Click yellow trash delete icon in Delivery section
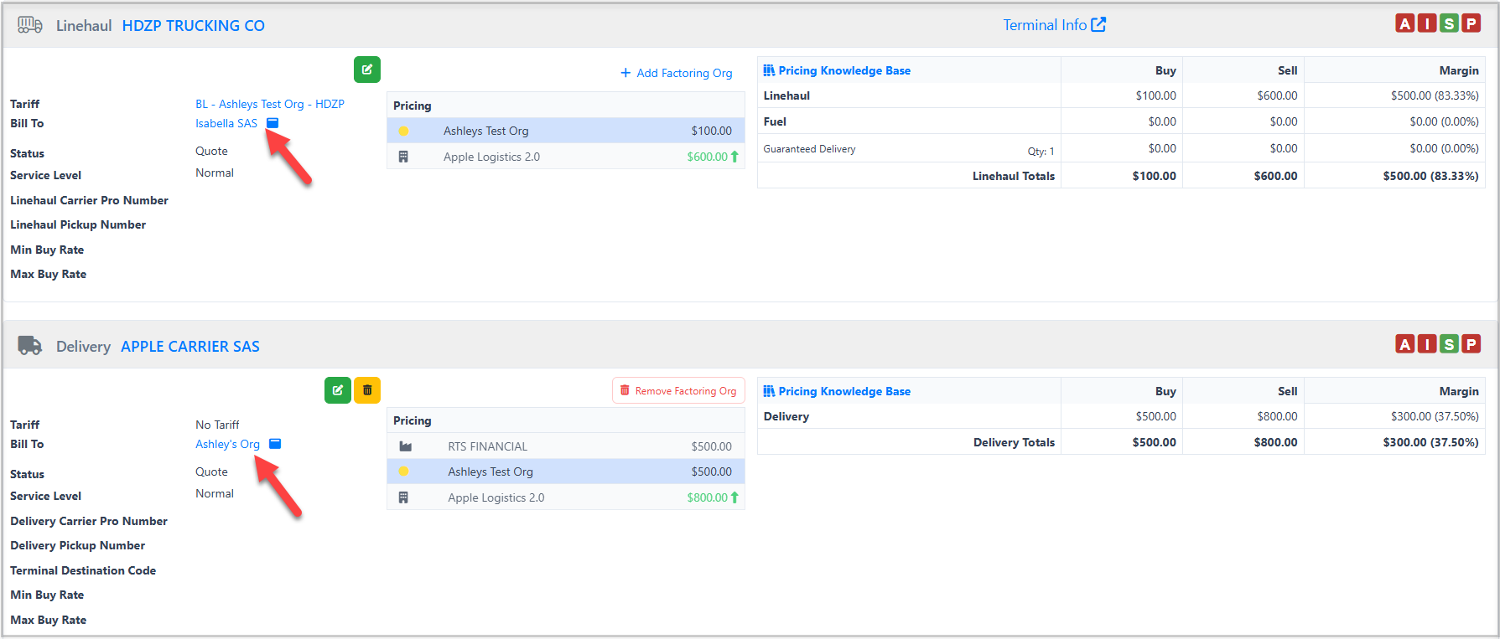Viewport: 1500px width, 639px height. click(x=367, y=390)
